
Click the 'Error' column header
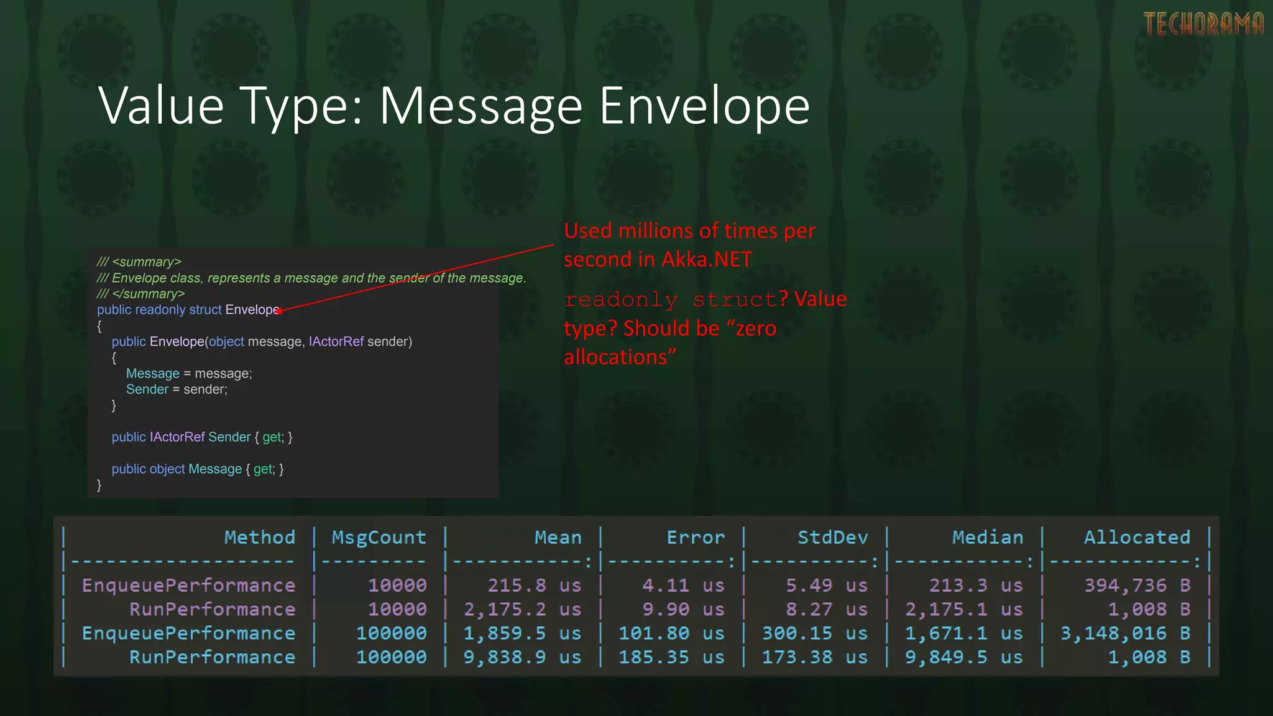click(696, 537)
